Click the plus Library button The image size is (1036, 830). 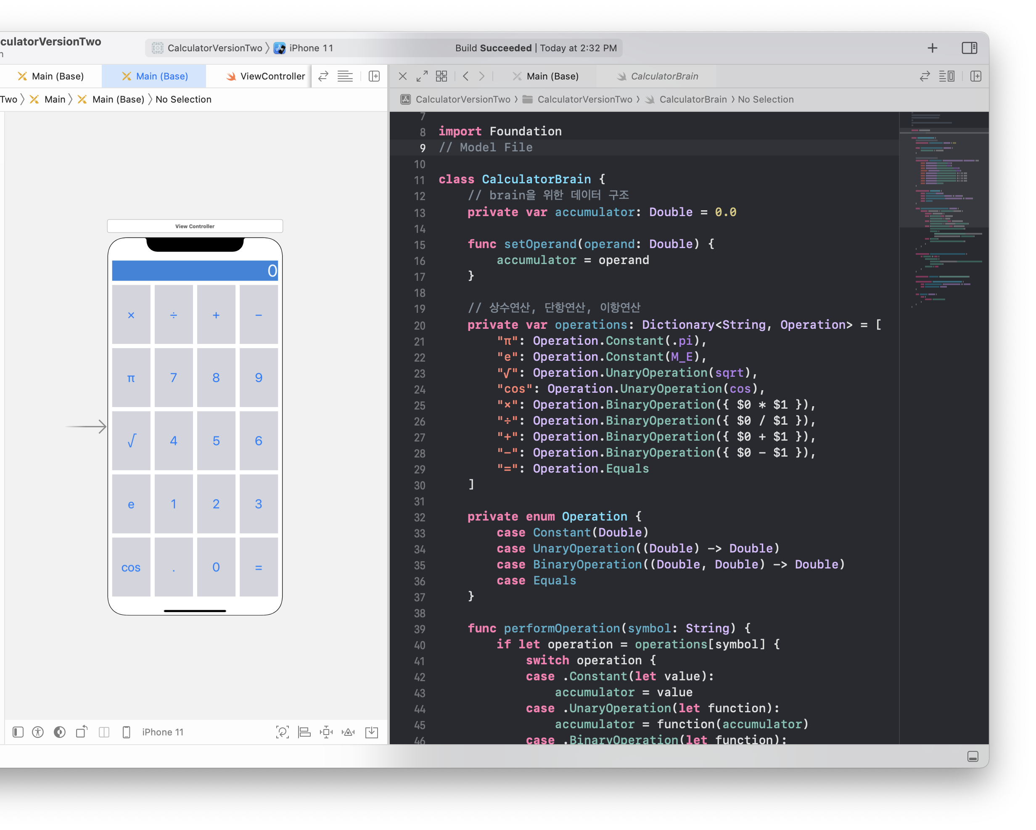coord(932,48)
